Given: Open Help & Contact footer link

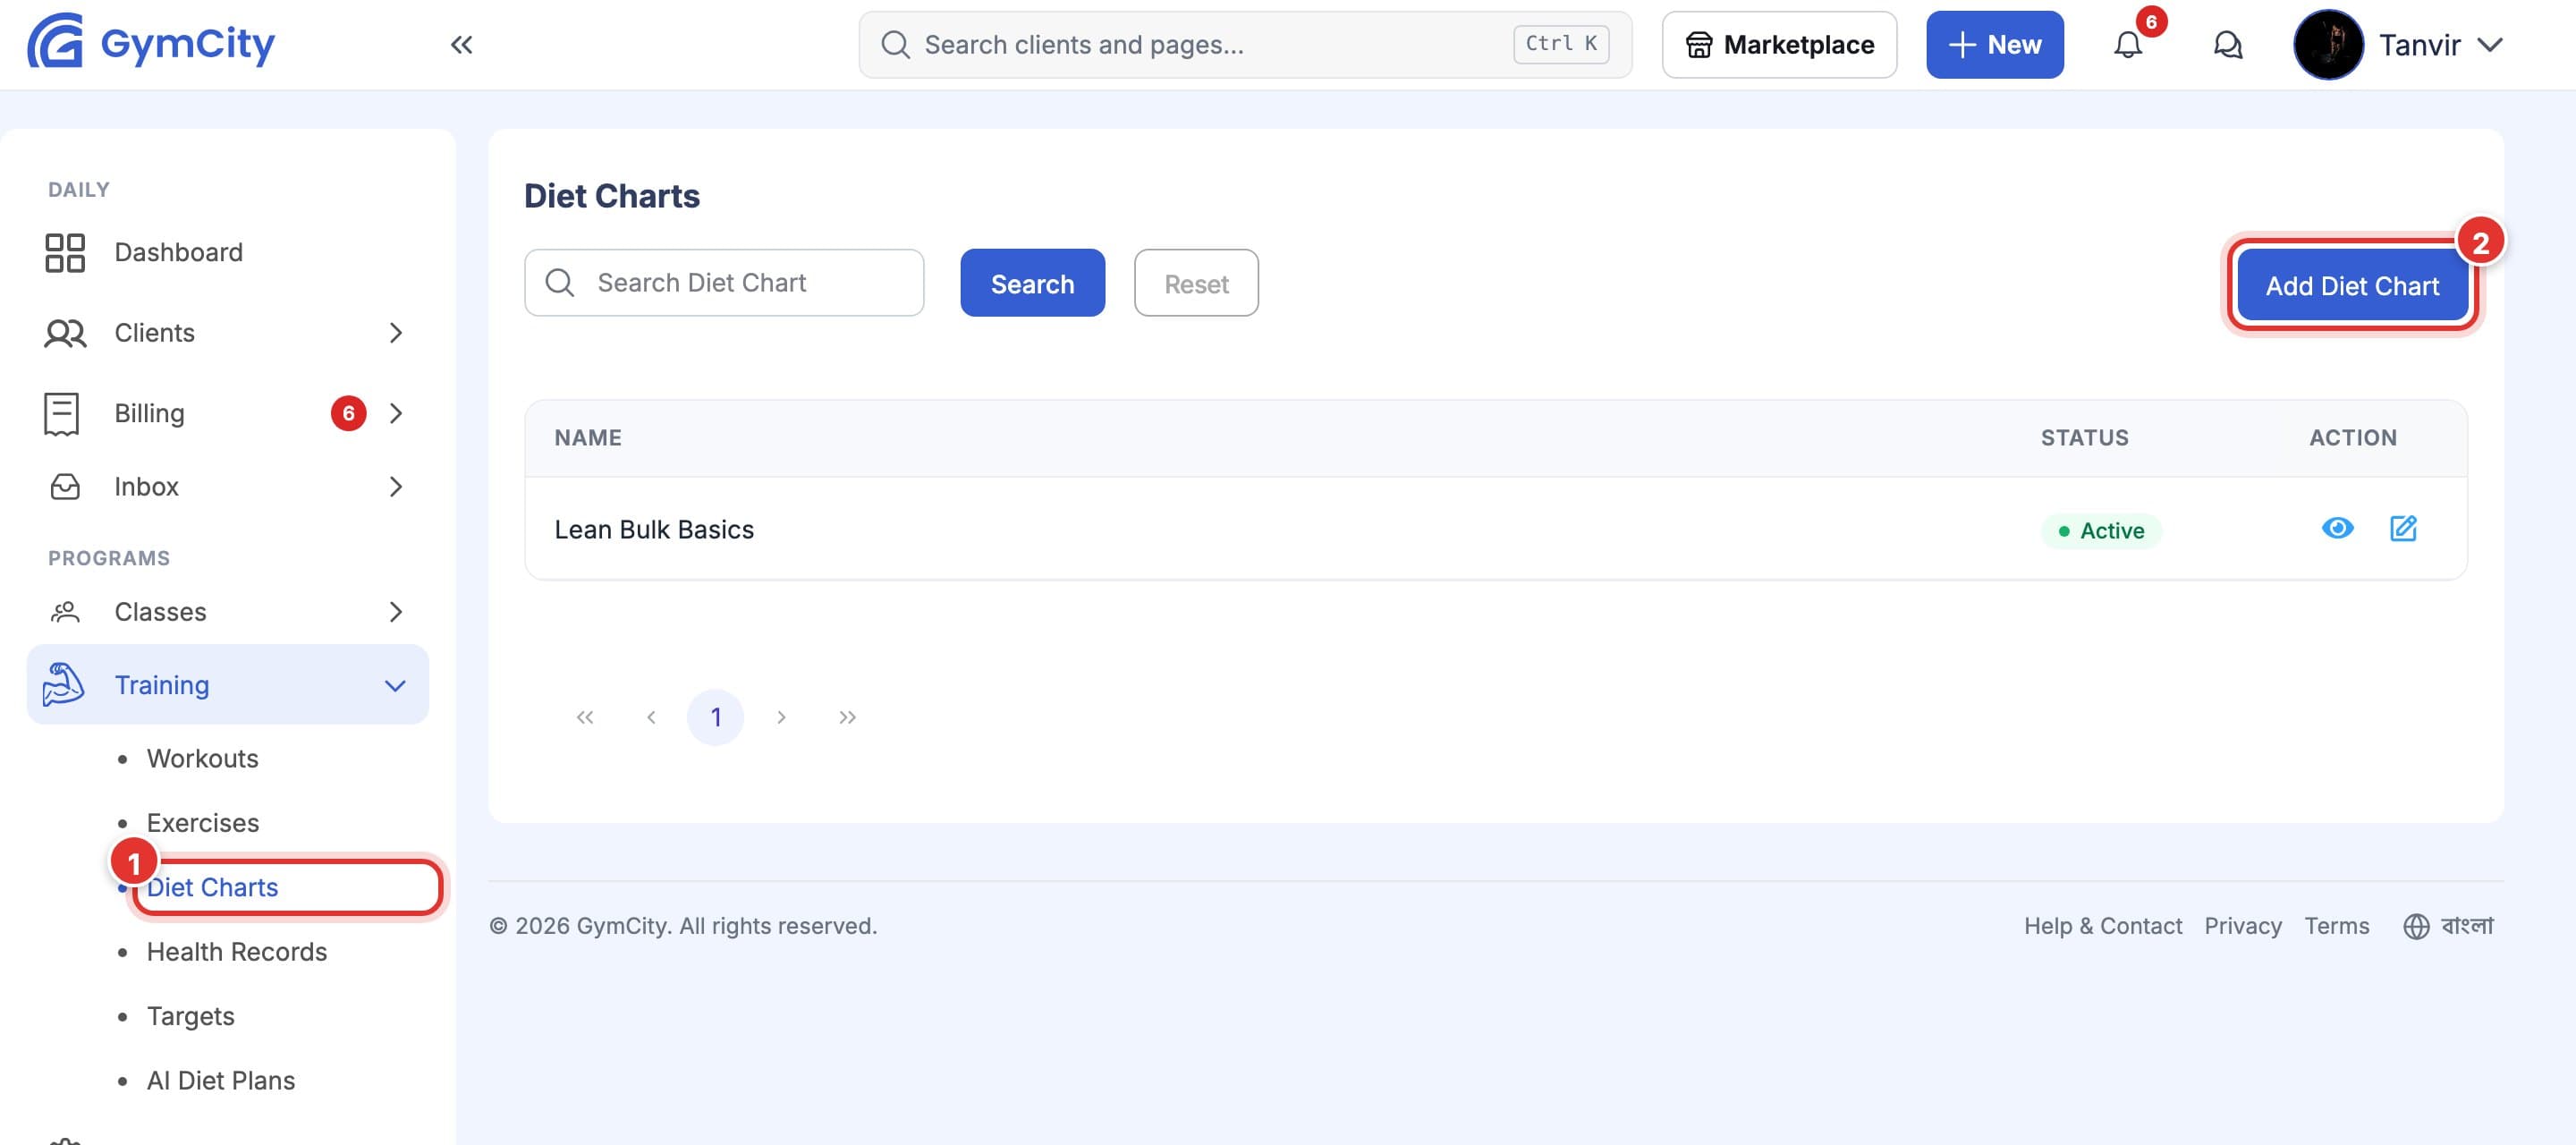Looking at the screenshot, I should point(2103,926).
